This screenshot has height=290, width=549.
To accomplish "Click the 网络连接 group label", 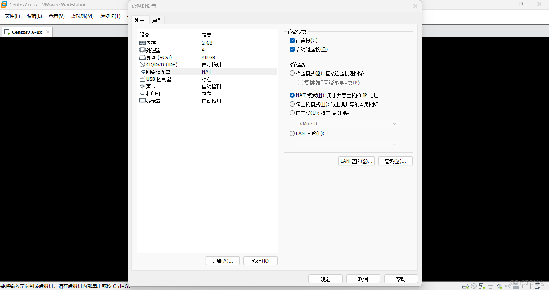I will click(297, 64).
